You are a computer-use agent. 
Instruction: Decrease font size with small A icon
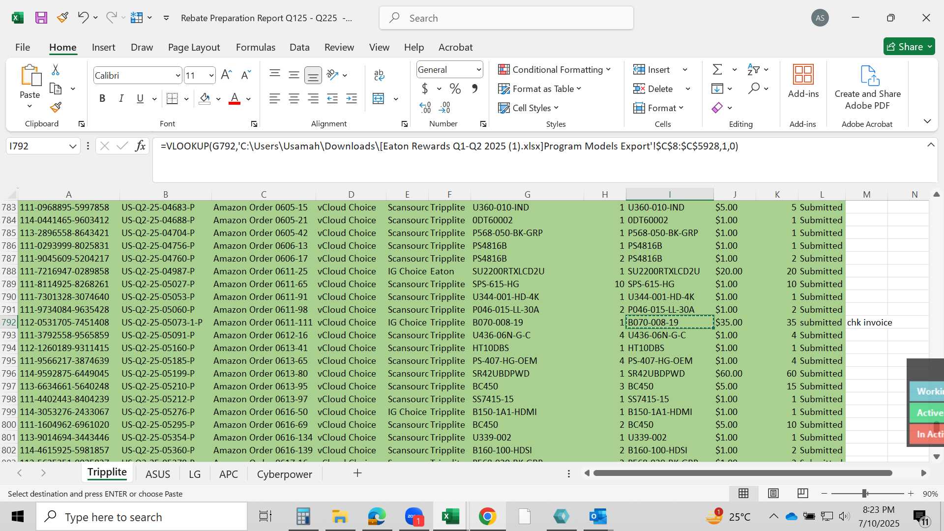click(246, 75)
